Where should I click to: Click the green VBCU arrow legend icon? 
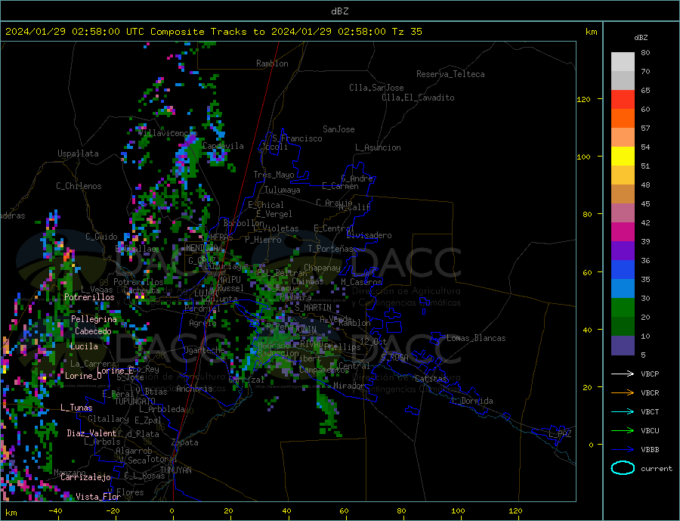pyautogui.click(x=623, y=431)
